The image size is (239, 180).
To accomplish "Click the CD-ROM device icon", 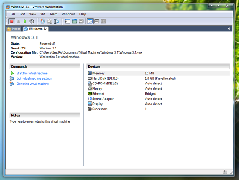I will [89, 83].
